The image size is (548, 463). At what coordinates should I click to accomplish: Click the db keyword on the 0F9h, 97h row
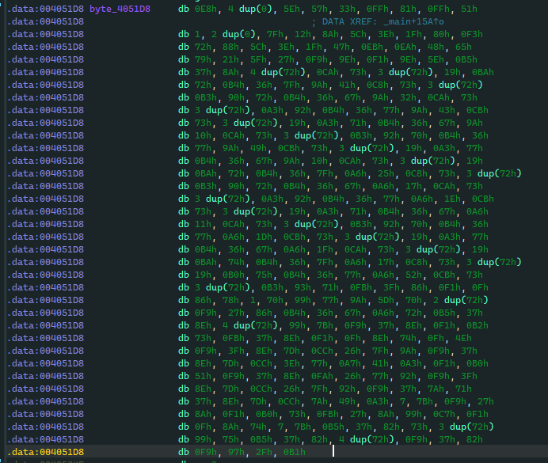[x=184, y=452]
